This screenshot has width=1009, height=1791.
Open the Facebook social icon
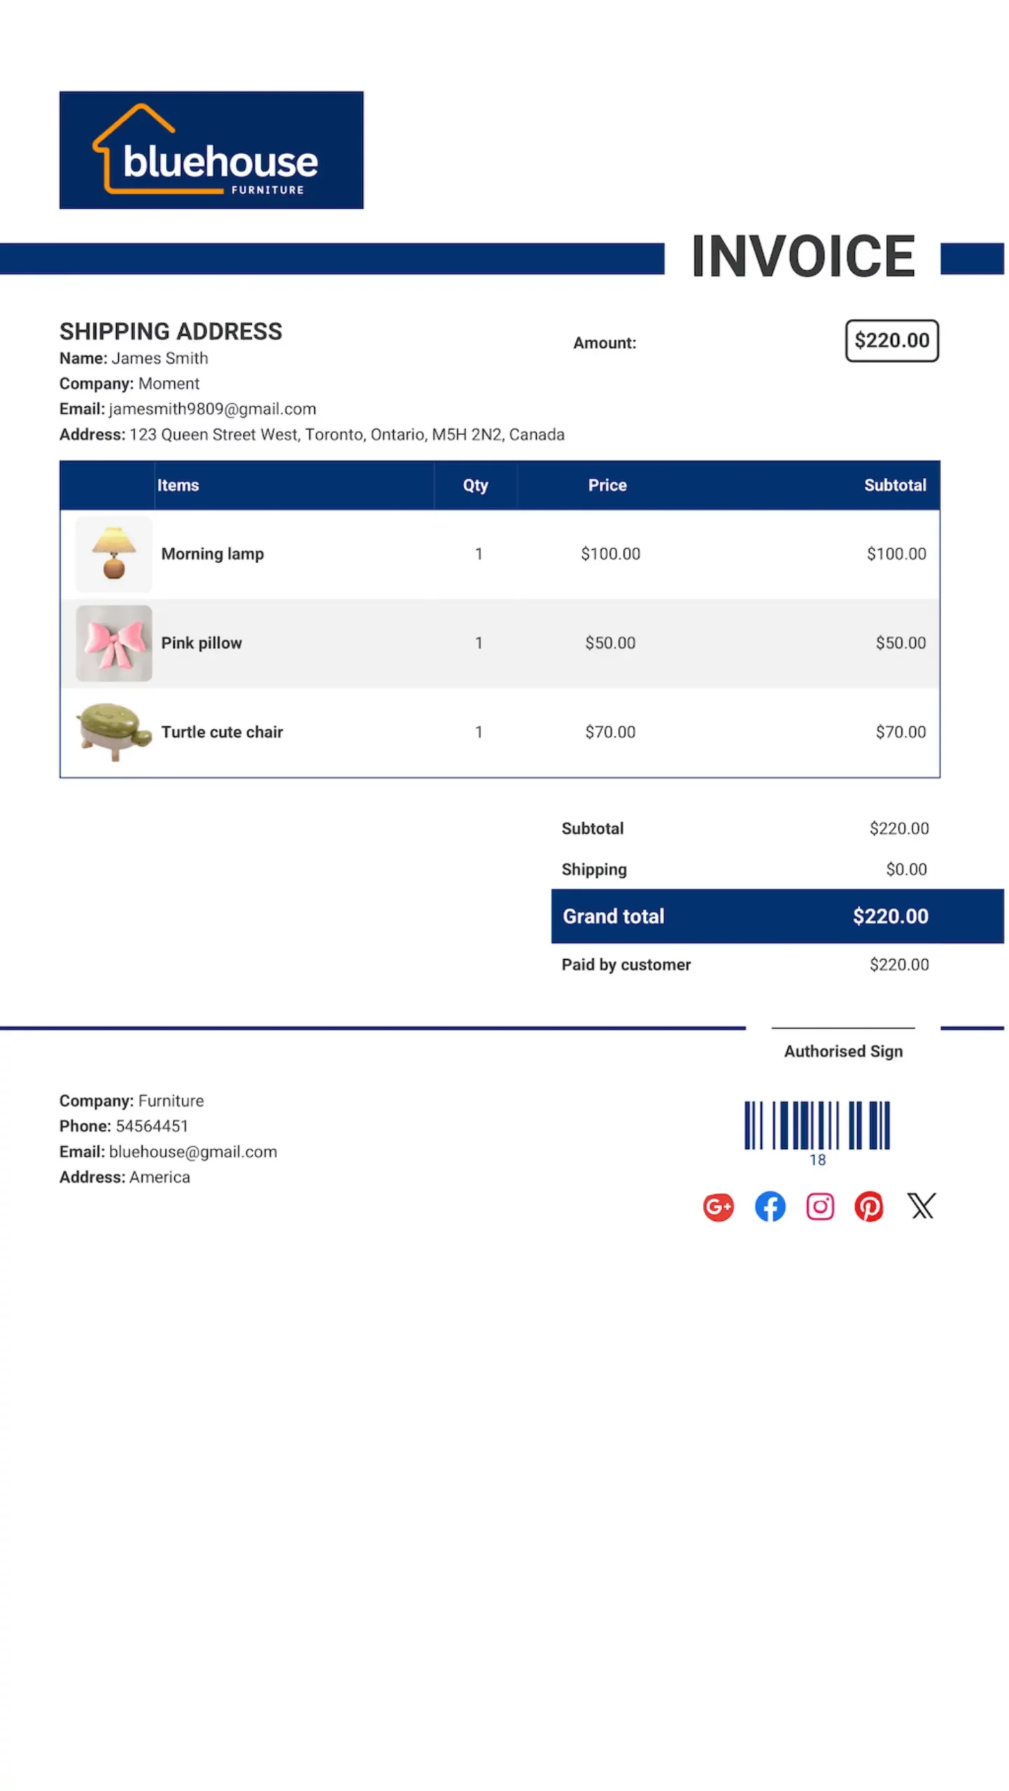click(x=770, y=1207)
